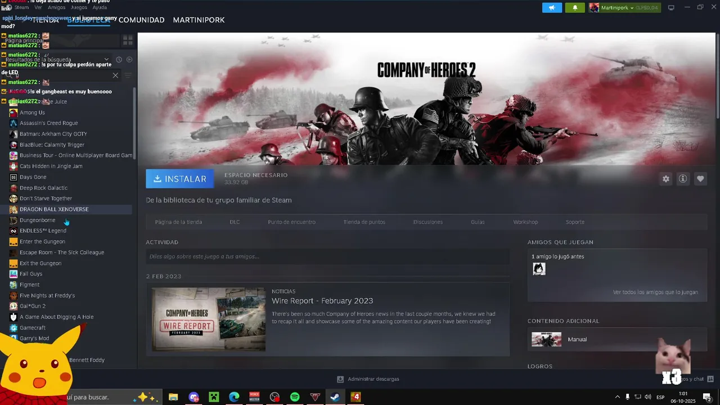
Task: Open the Manual additional content item
Action: point(617,340)
